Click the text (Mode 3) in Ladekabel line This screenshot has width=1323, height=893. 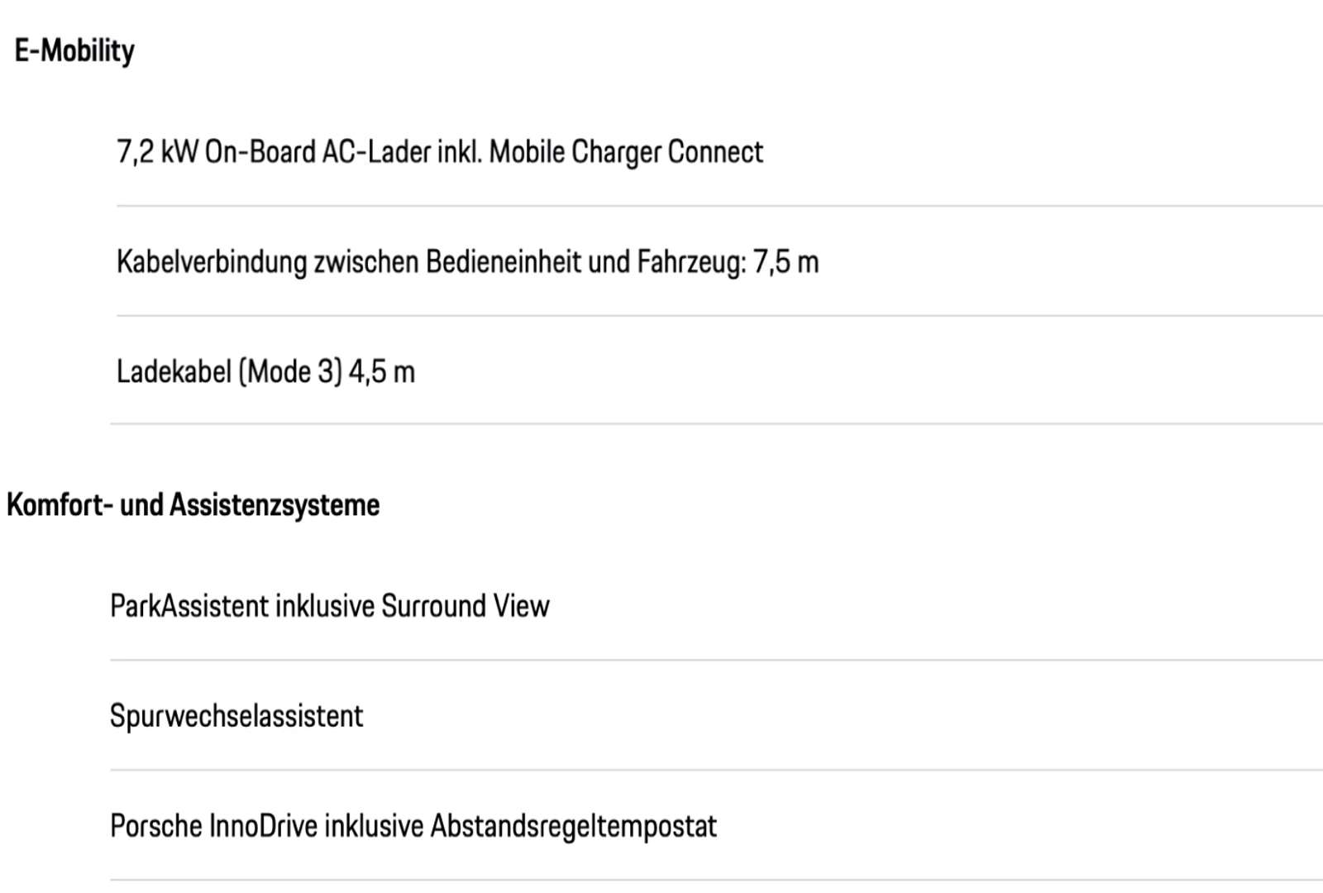point(290,372)
